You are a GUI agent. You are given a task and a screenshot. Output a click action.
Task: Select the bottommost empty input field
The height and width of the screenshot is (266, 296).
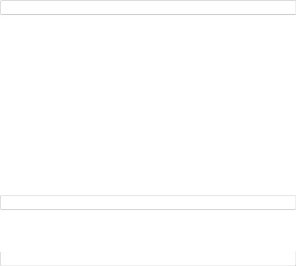[x=148, y=259]
